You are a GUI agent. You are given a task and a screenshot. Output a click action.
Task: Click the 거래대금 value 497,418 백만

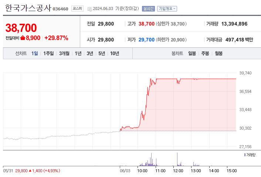point(239,40)
